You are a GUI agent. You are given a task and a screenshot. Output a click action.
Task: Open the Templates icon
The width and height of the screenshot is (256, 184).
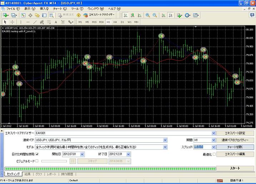tap(196, 15)
